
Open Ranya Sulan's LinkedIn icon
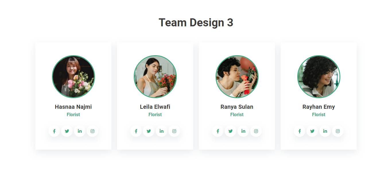coord(243,131)
